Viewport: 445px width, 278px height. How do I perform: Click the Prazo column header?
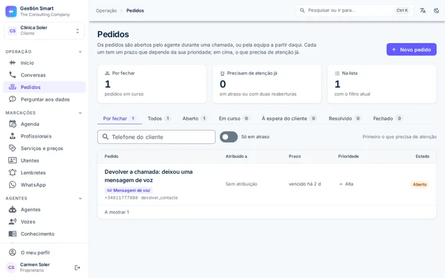pos(295,156)
